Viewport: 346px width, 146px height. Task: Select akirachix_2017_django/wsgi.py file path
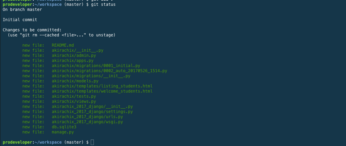coord(87,122)
